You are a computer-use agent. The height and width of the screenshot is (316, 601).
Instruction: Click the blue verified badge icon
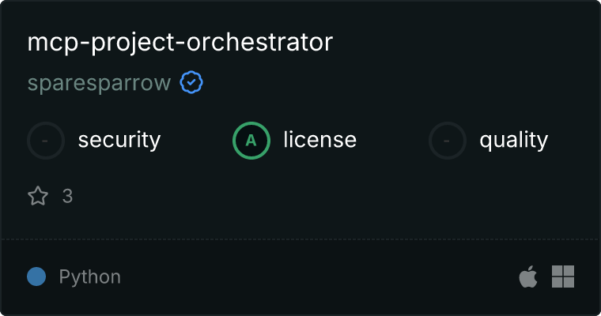[x=191, y=82]
